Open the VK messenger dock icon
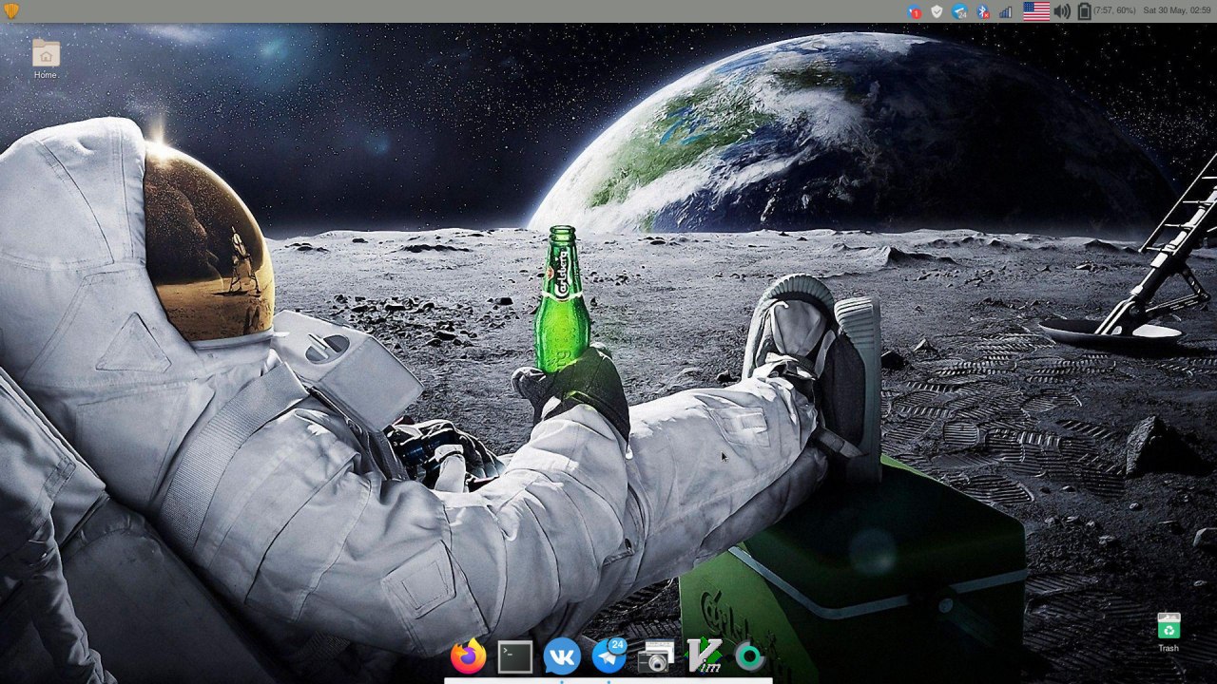The width and height of the screenshot is (1217, 684). tap(562, 656)
